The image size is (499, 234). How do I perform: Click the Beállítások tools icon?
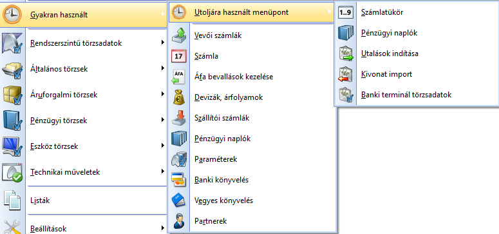pyautogui.click(x=12, y=227)
